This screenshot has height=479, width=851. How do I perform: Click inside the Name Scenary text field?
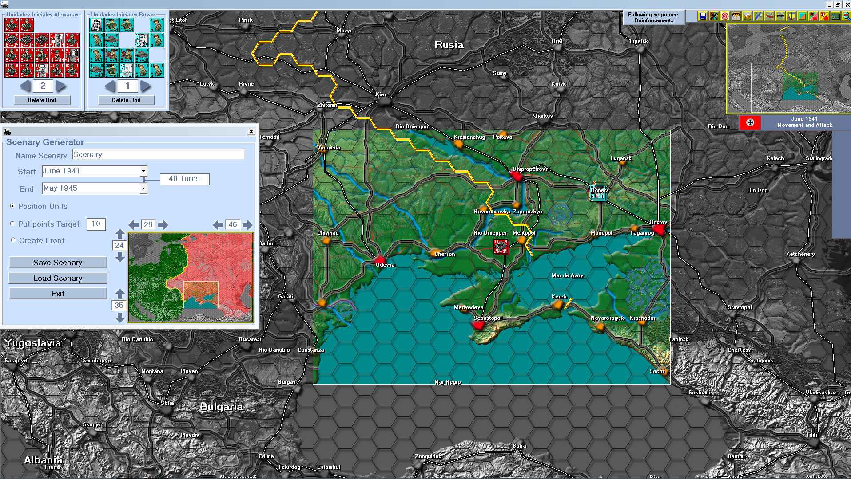pyautogui.click(x=158, y=154)
